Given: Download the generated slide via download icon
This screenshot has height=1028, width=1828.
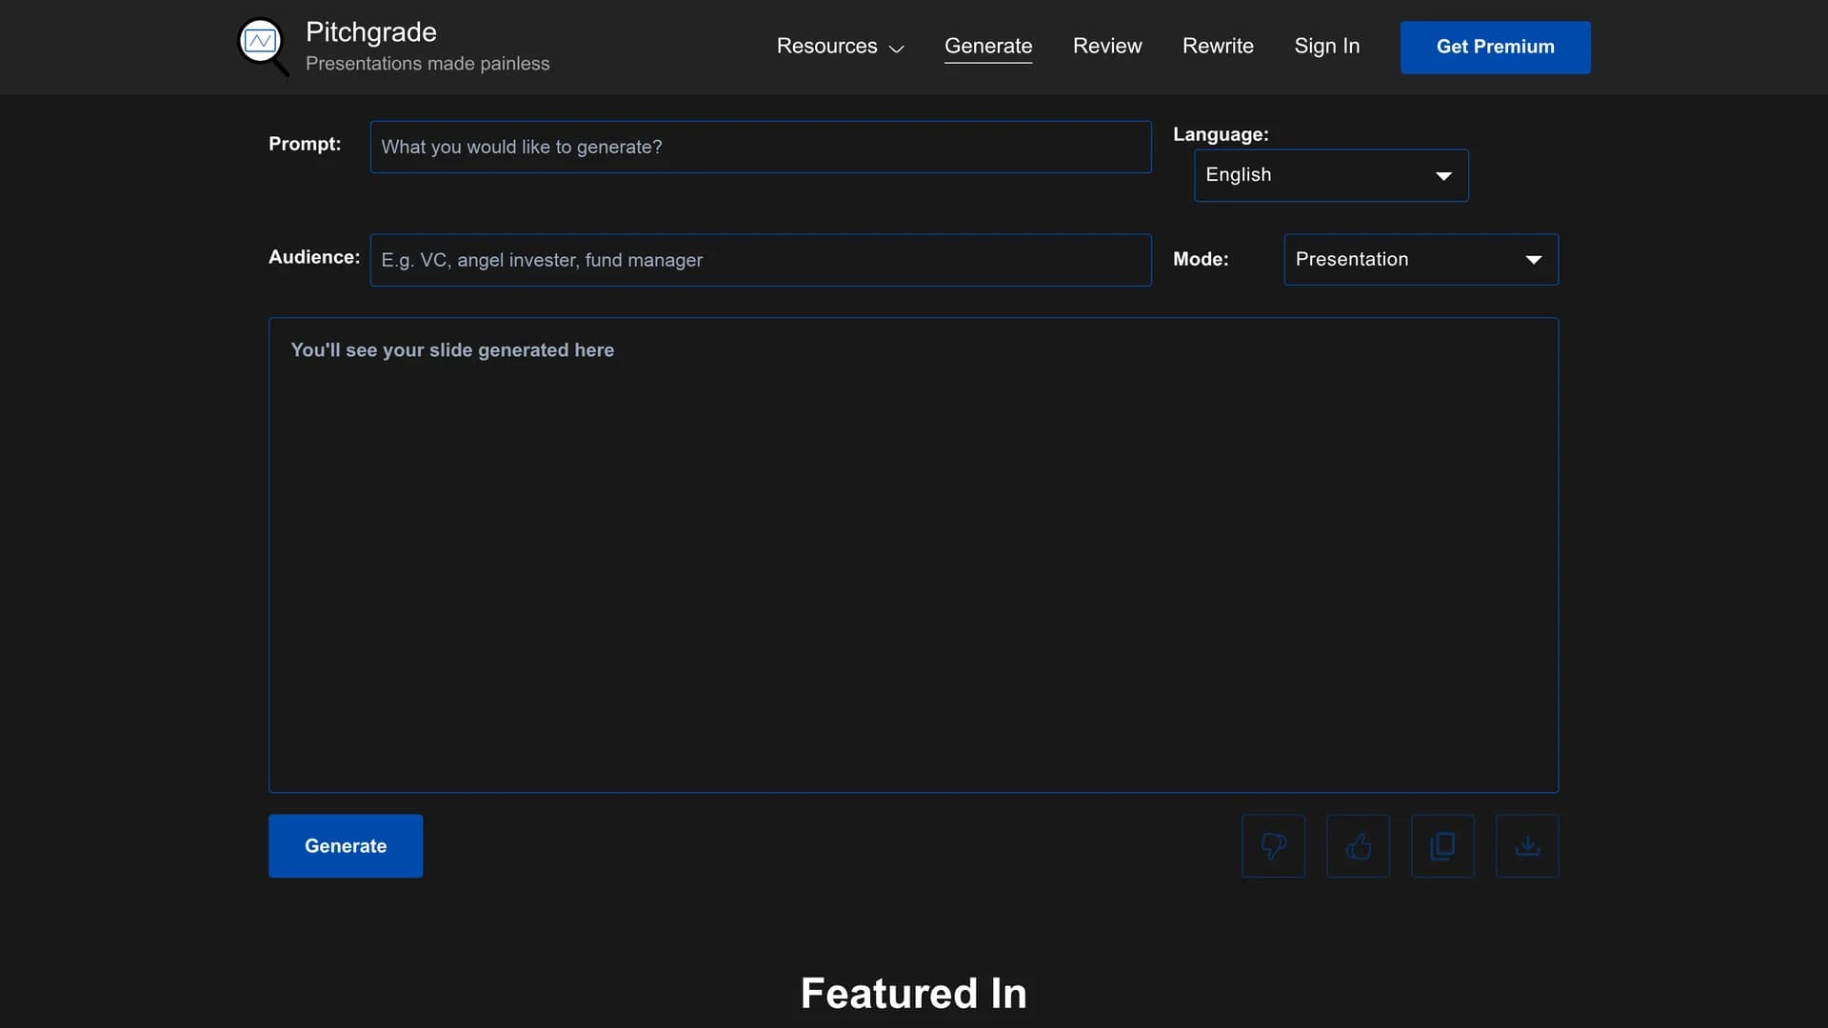Looking at the screenshot, I should [1527, 845].
